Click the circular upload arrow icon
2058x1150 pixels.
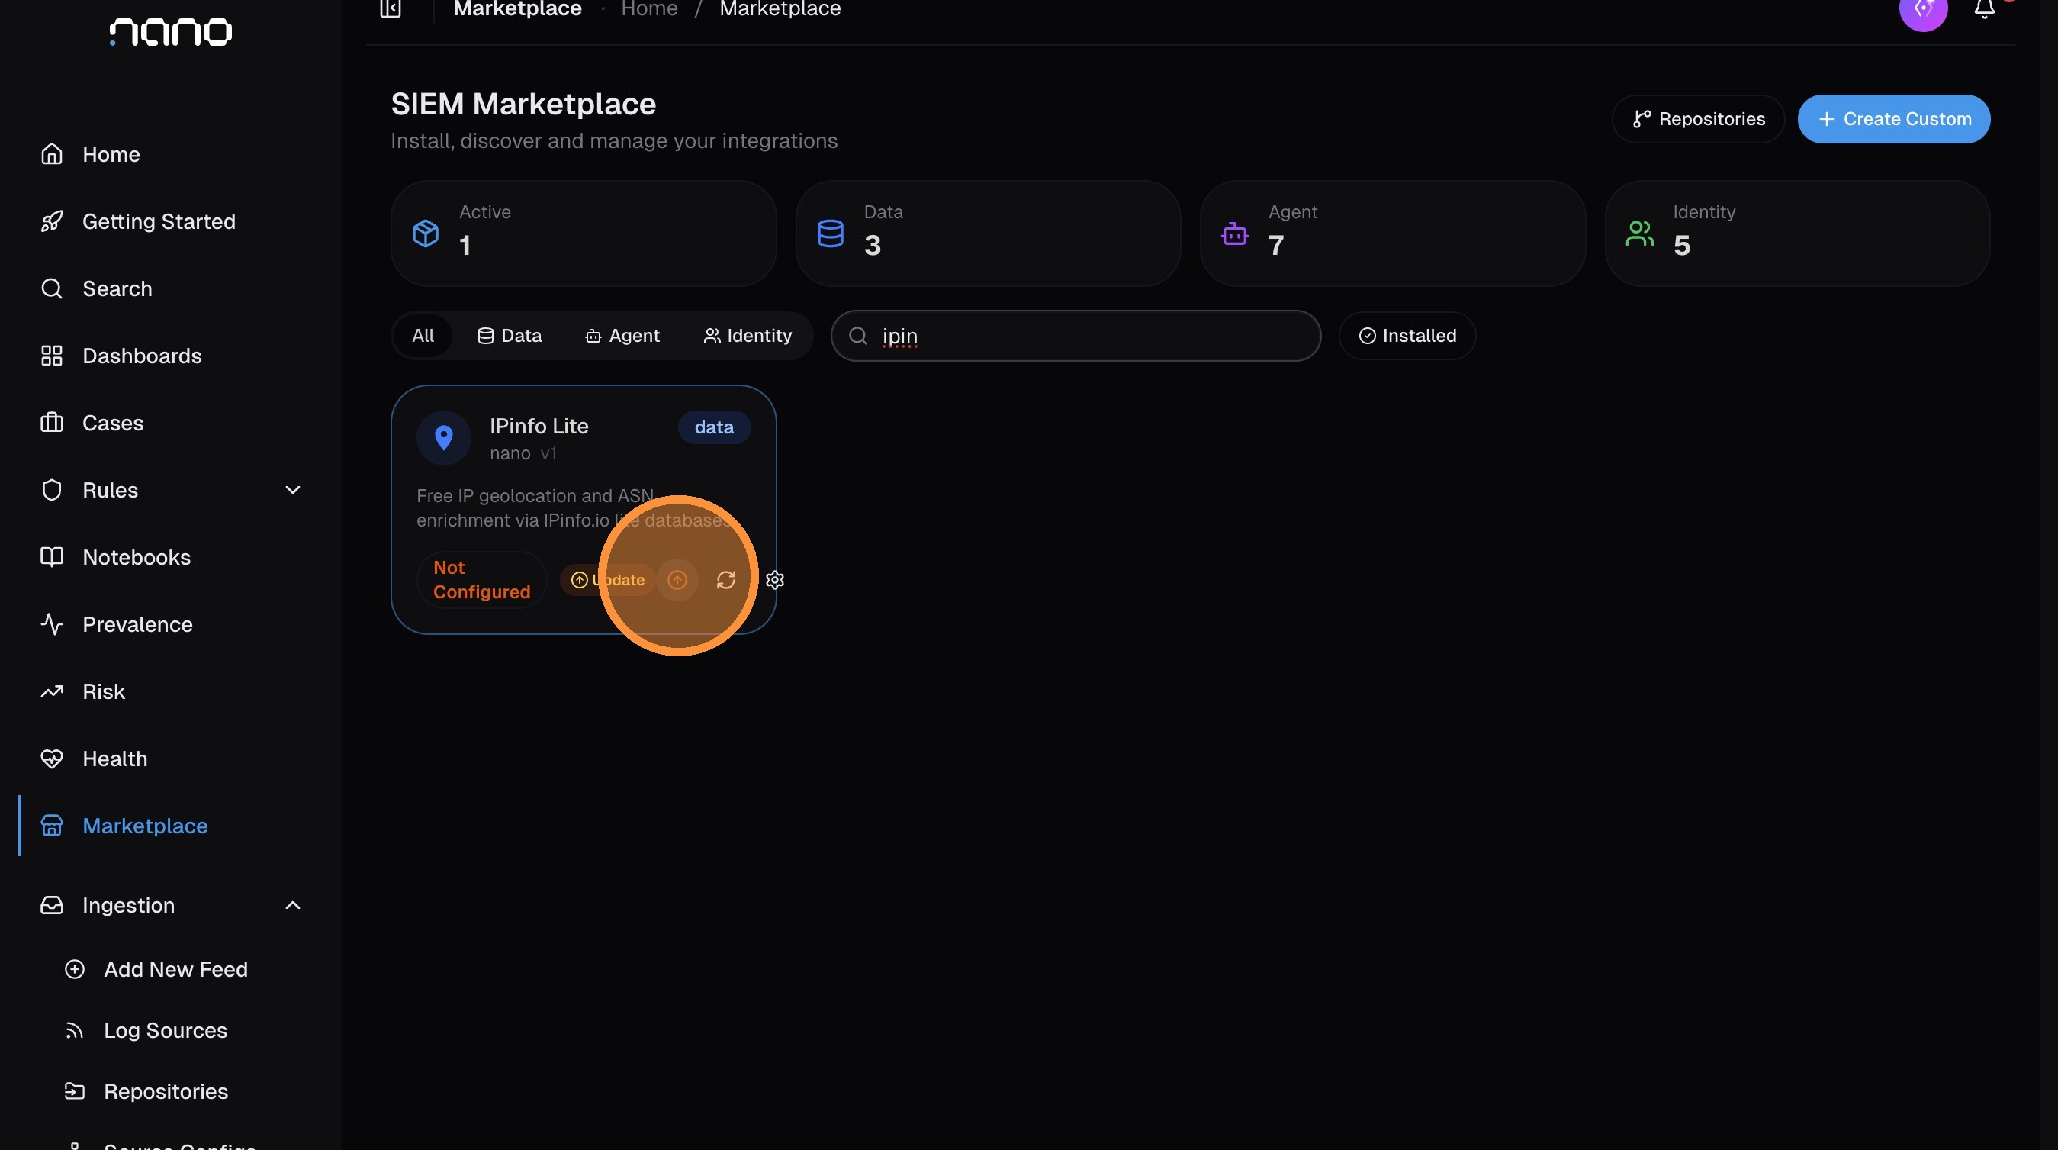pos(677,580)
